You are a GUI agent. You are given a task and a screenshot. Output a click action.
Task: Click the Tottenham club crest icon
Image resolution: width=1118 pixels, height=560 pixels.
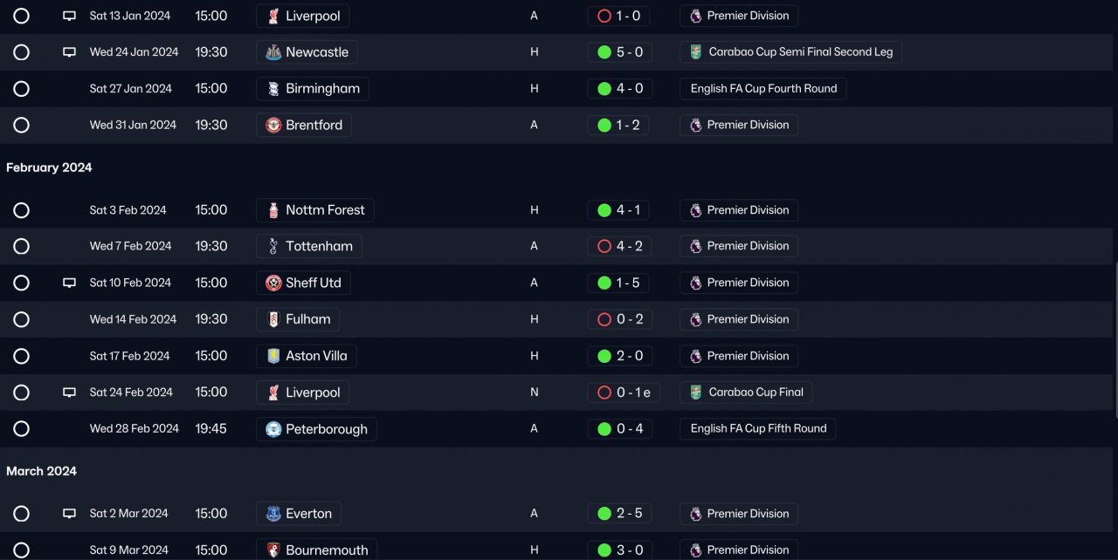[273, 247]
